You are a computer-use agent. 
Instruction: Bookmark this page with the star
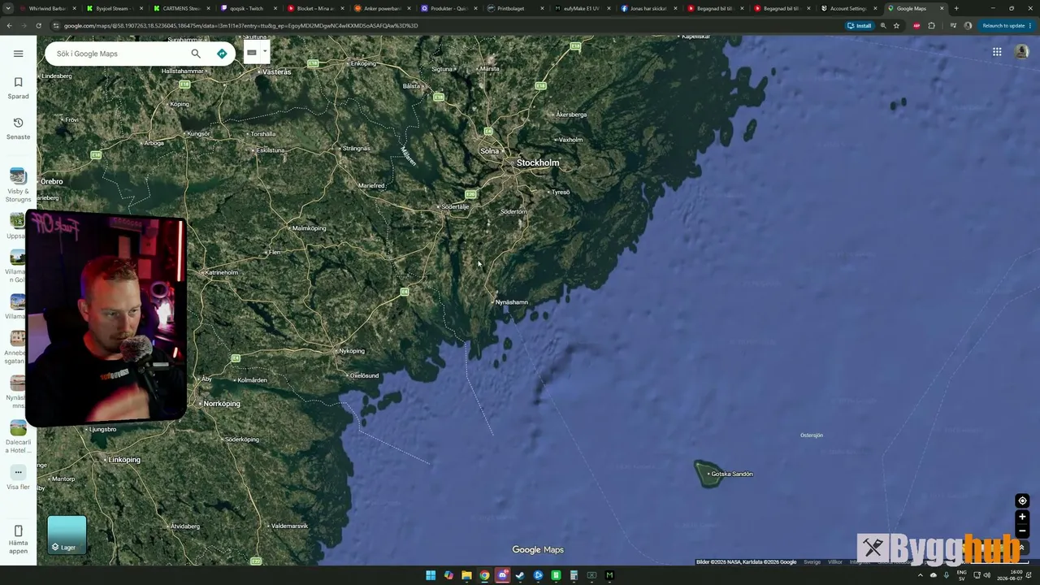click(x=897, y=25)
